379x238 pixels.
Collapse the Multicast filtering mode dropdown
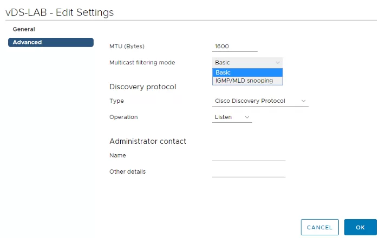point(247,63)
